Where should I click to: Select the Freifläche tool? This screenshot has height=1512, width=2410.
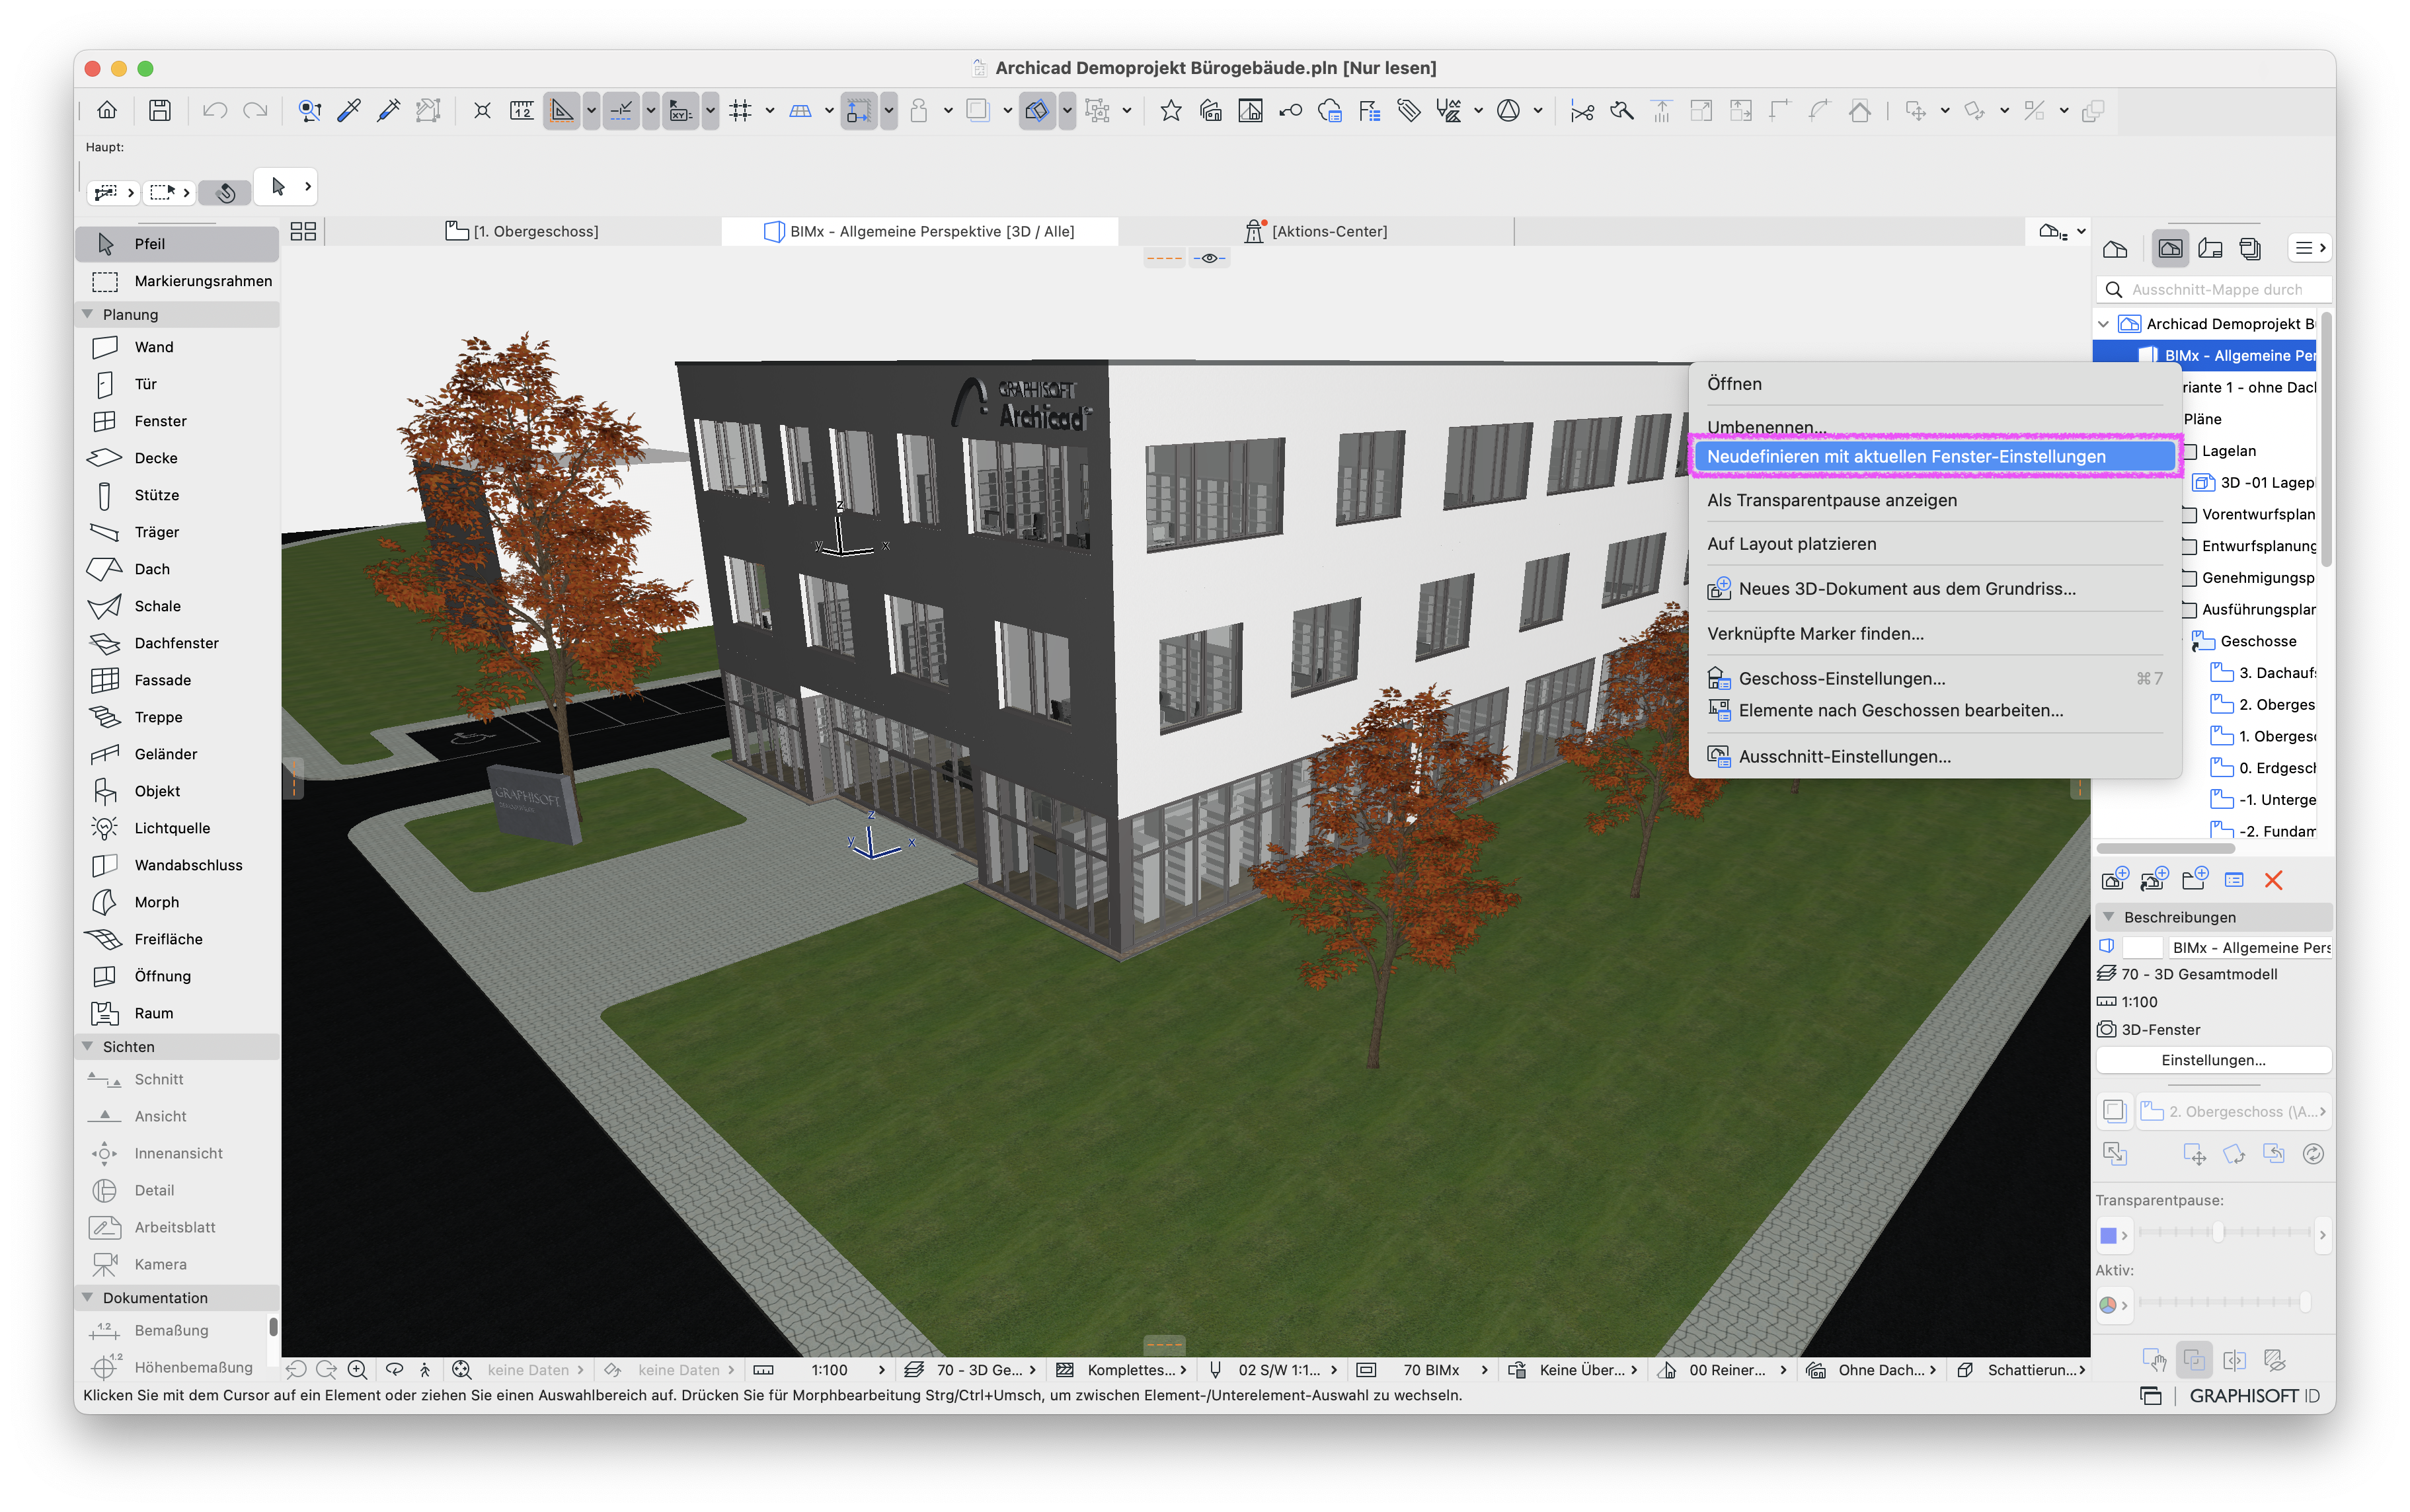(177, 939)
